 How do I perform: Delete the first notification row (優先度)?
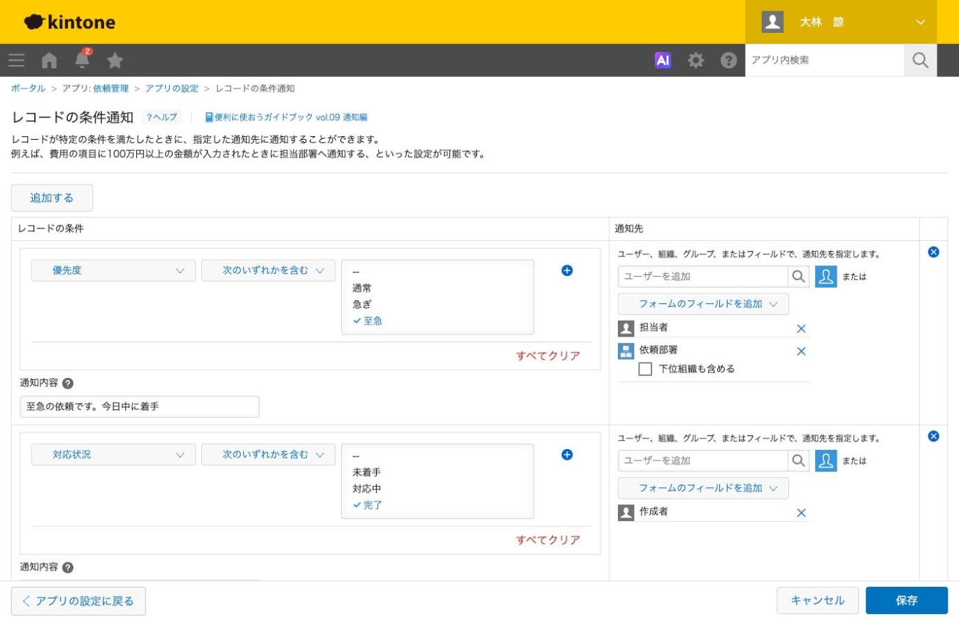(x=933, y=252)
